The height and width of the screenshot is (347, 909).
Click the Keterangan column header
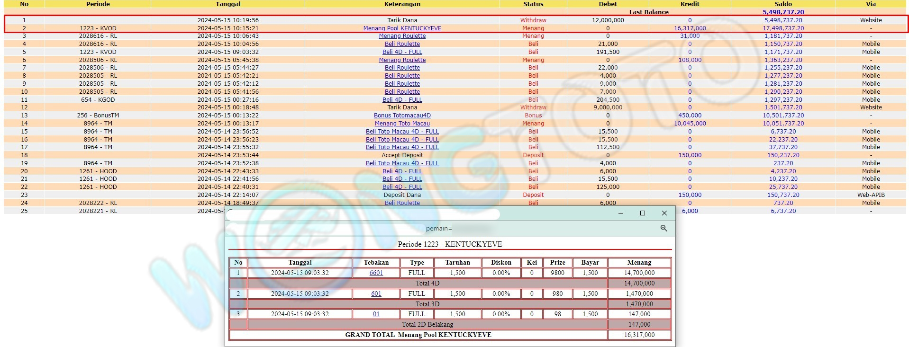click(x=402, y=4)
